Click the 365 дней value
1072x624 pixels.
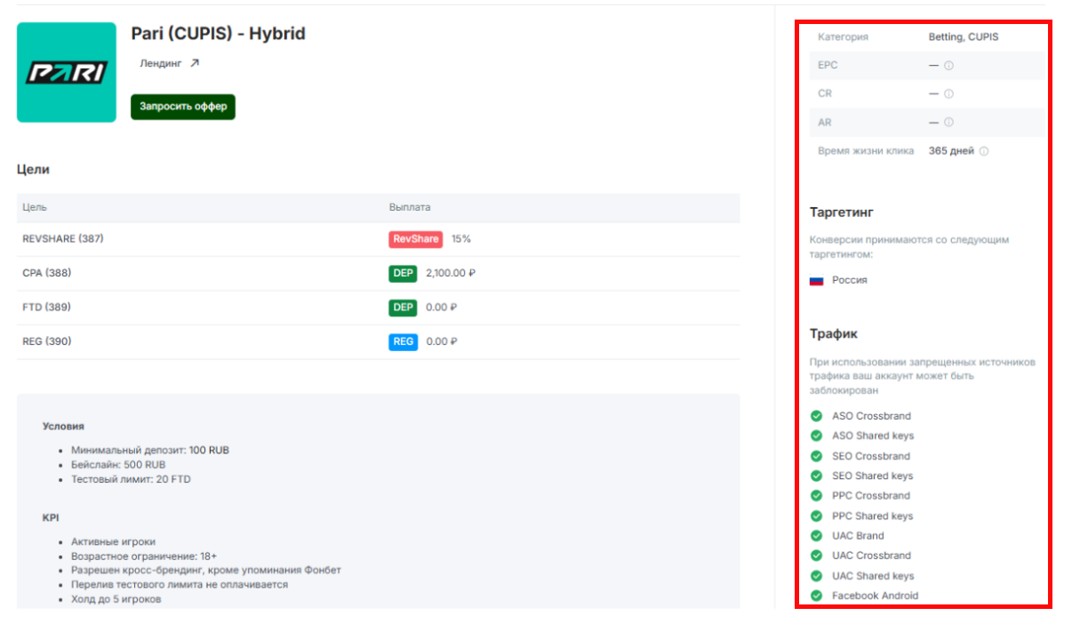[x=951, y=151]
